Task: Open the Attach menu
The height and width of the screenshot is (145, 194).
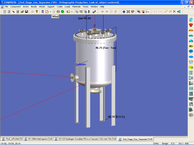Action: pyautogui.click(x=42, y=7)
